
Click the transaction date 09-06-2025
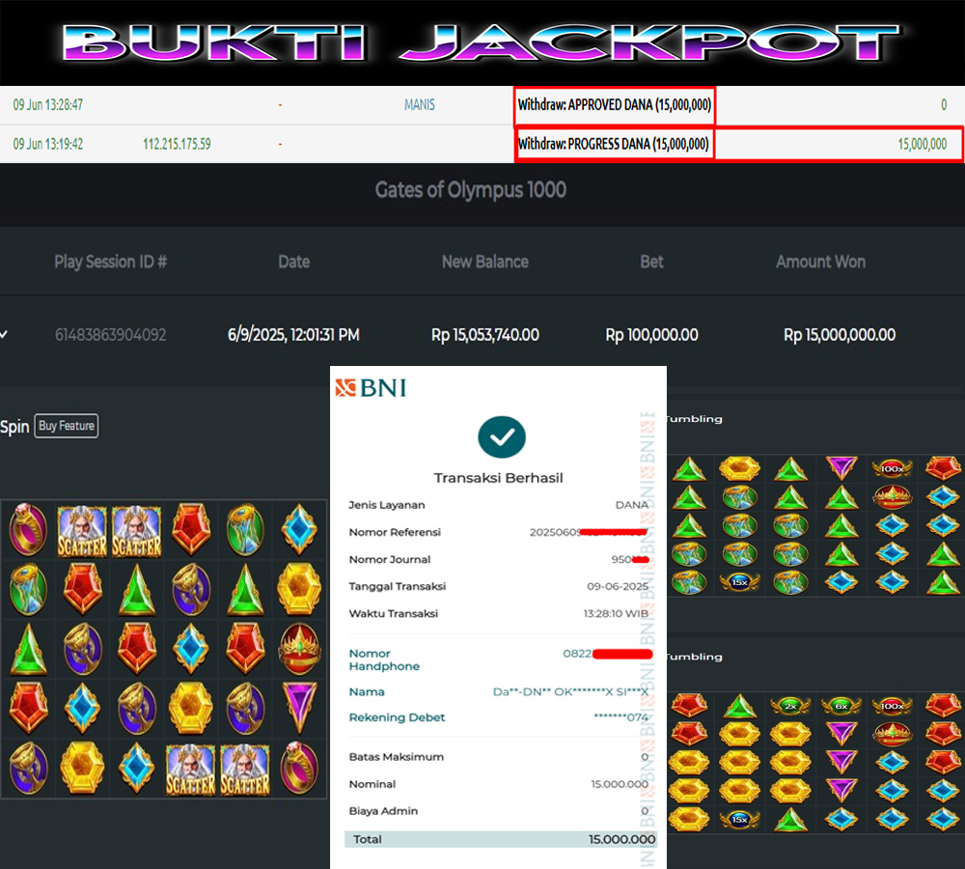point(618,586)
